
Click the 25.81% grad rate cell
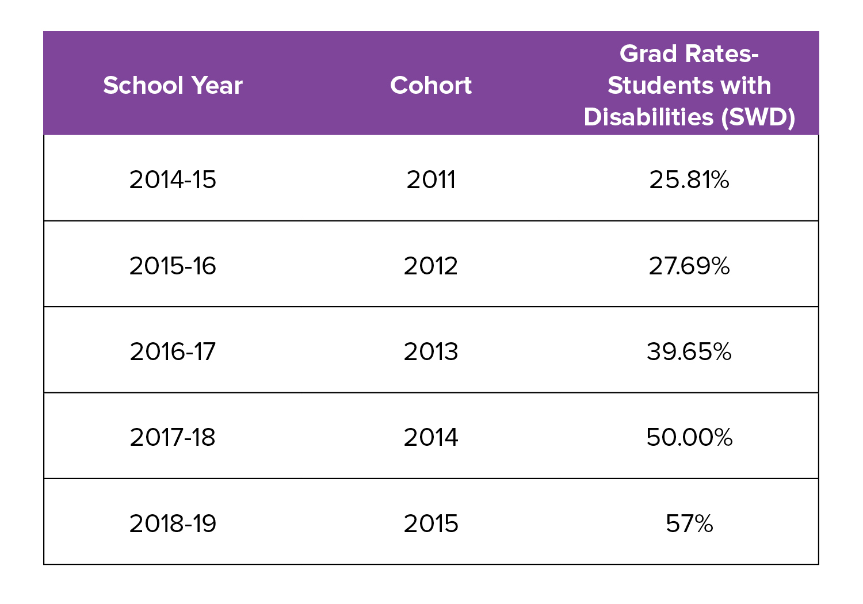tap(689, 179)
